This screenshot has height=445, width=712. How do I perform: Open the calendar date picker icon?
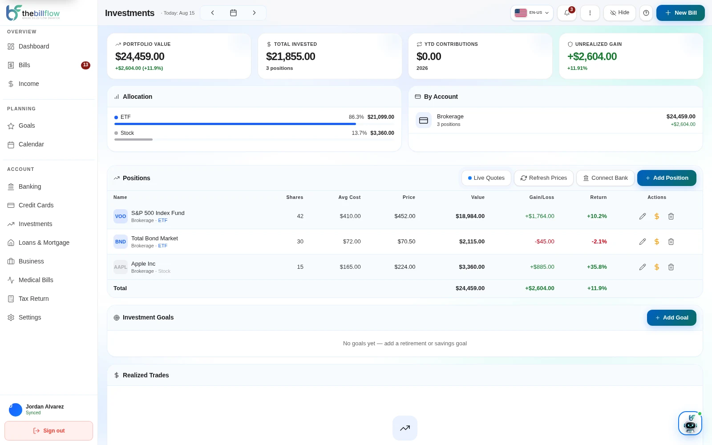tap(233, 13)
